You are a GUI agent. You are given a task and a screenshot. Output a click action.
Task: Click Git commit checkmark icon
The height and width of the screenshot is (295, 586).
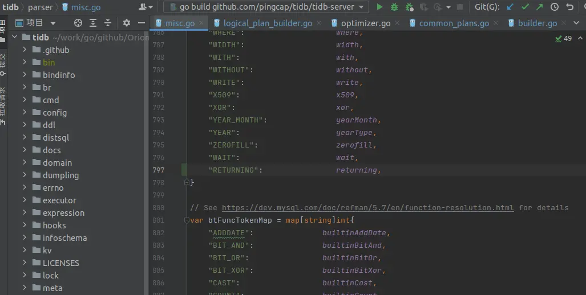(525, 7)
